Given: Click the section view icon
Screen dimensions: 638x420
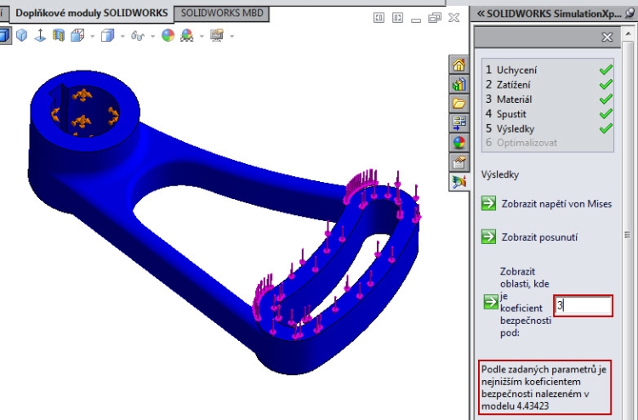Looking at the screenshot, I should click(x=59, y=36).
